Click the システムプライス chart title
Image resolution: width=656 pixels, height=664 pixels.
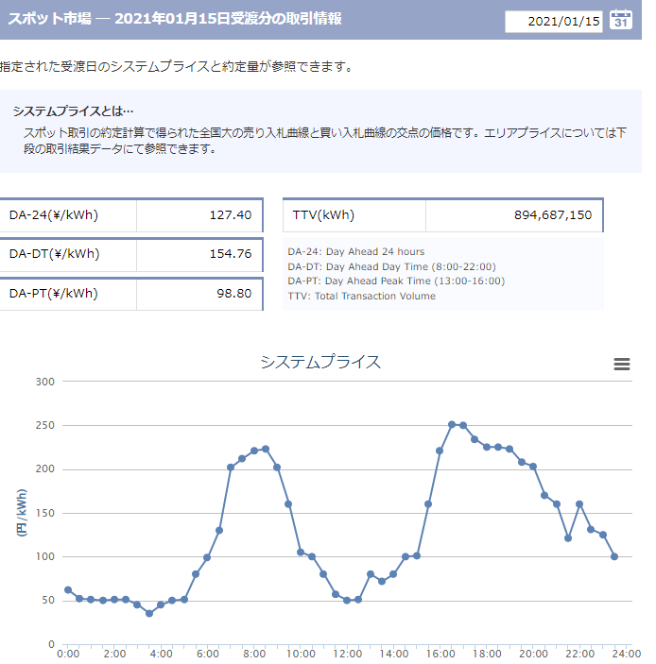pos(320,362)
